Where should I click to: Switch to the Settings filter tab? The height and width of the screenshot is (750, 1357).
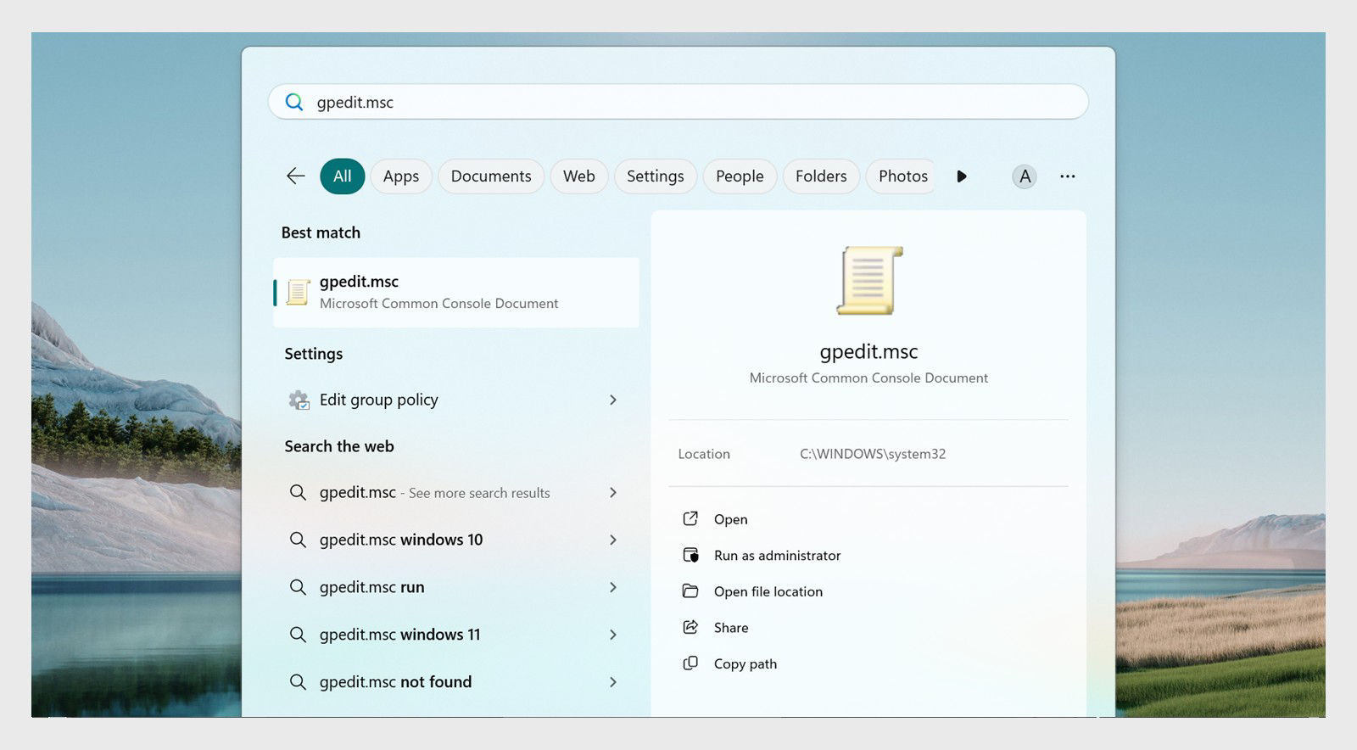[656, 176]
